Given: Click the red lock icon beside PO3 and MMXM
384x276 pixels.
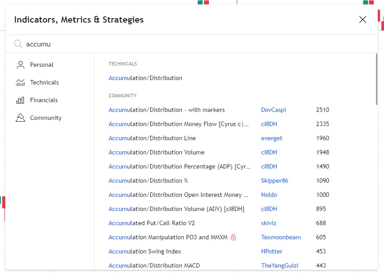Looking at the screenshot, I should pos(234,238).
